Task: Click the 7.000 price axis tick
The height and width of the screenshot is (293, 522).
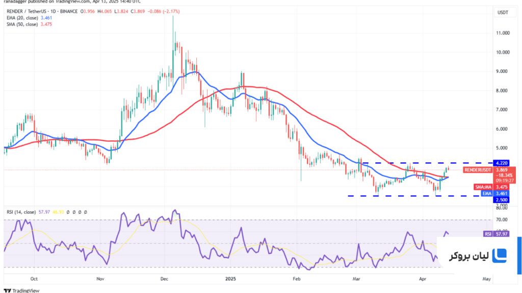Action: pos(503,110)
